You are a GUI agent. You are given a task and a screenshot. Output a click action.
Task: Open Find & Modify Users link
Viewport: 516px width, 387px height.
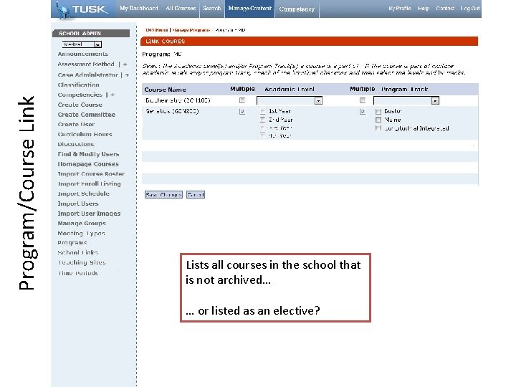click(x=88, y=153)
